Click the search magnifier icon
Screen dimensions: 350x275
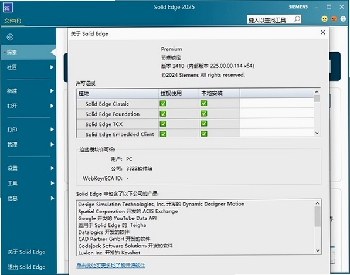coord(297,19)
